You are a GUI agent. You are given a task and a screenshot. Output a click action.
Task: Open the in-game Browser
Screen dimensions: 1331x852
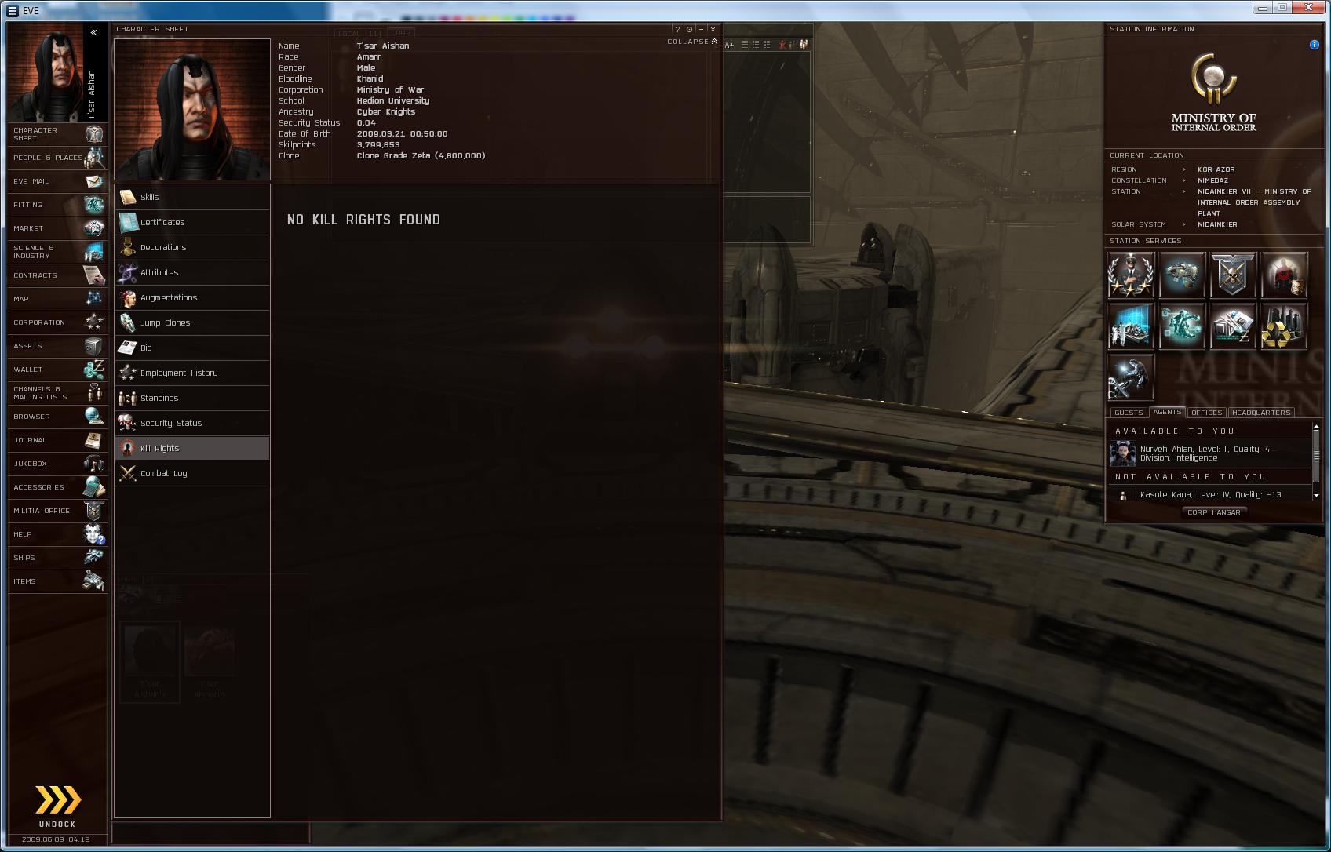point(57,417)
